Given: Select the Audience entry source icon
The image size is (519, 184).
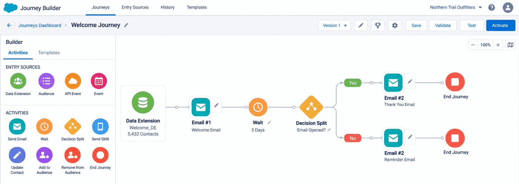Looking at the screenshot, I should 46,81.
